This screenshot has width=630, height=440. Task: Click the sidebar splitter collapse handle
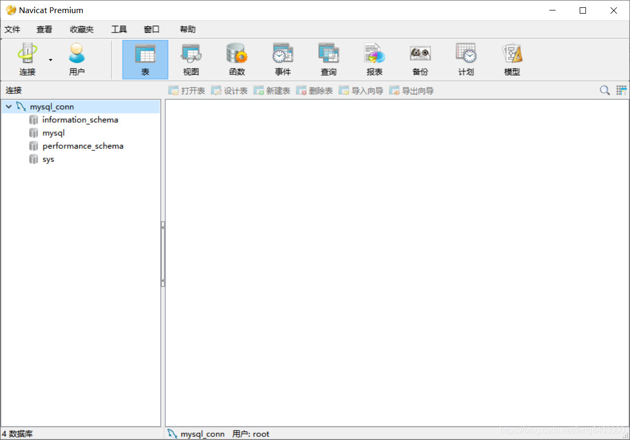tap(163, 254)
